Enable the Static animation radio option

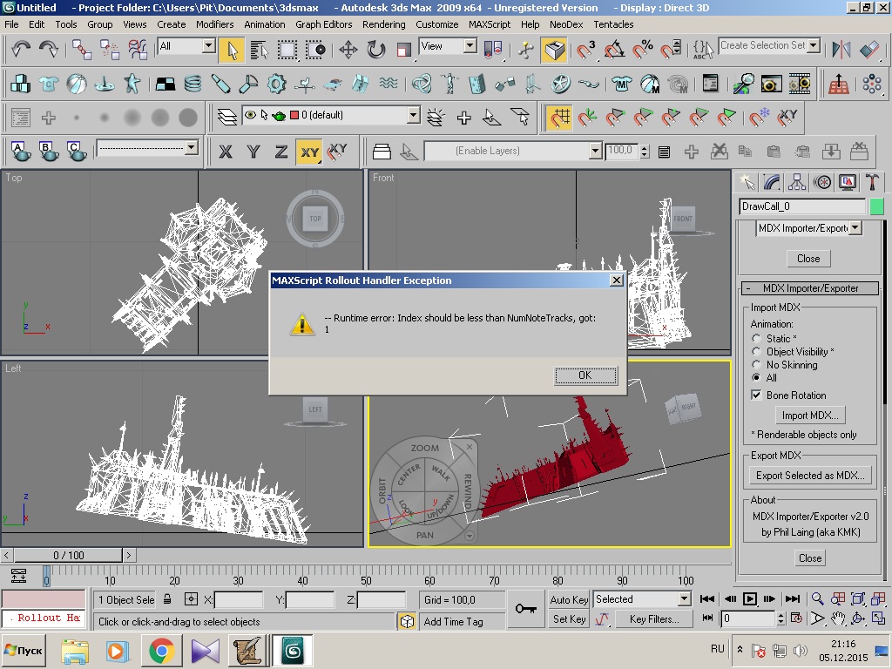coord(756,339)
